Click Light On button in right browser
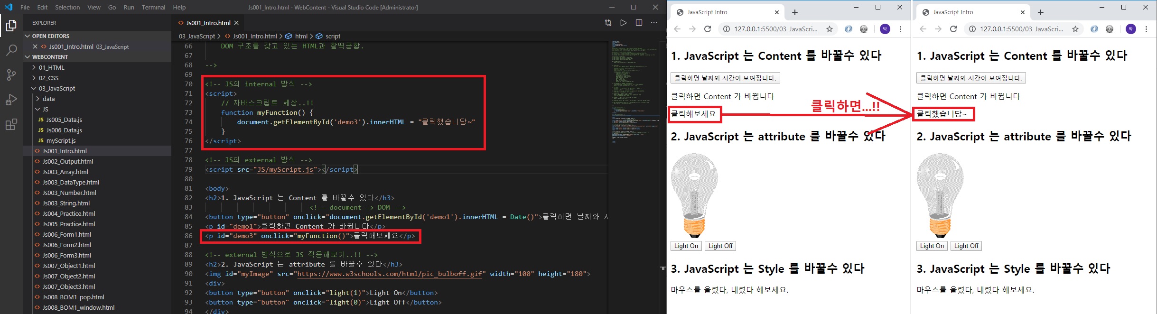The width and height of the screenshot is (1157, 314). pos(932,246)
